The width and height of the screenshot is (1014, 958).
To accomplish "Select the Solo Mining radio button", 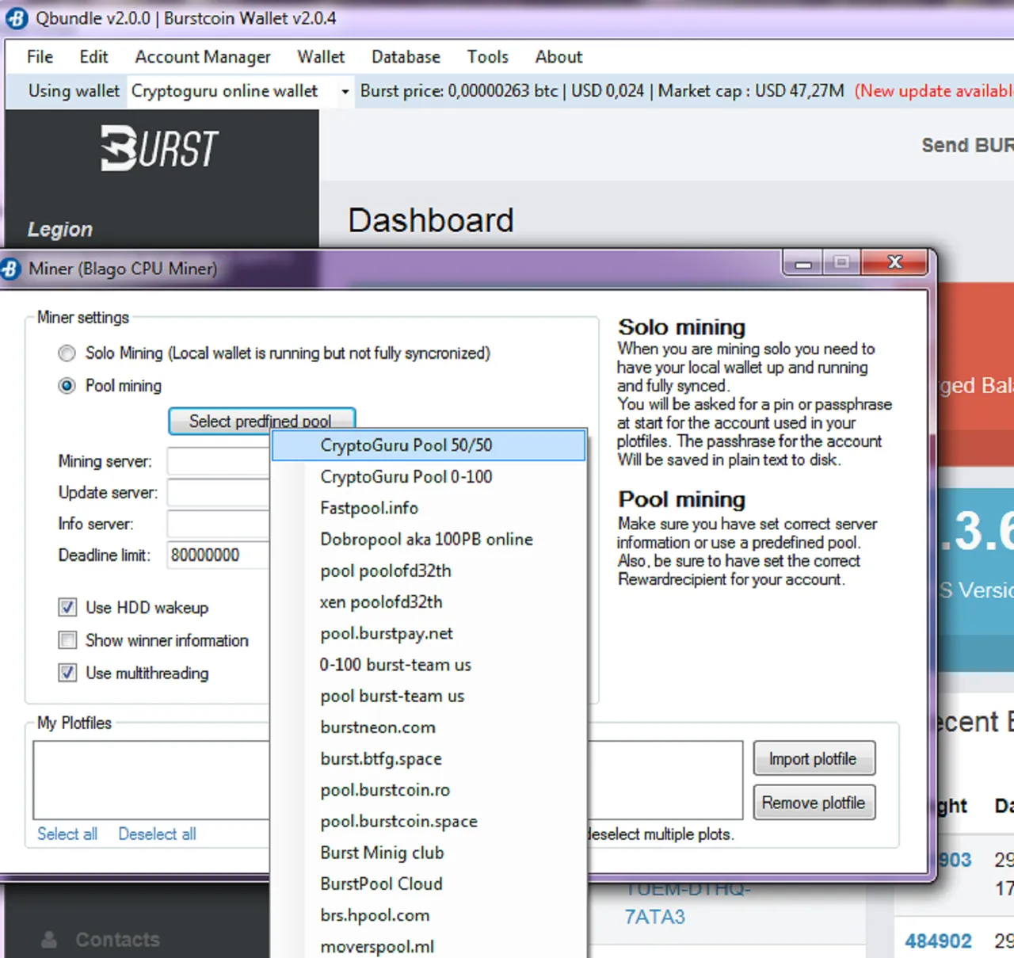I will [x=67, y=353].
